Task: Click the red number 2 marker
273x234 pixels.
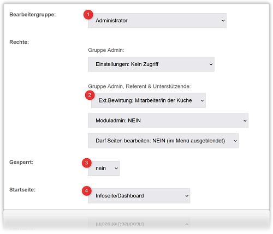Action: [x=90, y=95]
